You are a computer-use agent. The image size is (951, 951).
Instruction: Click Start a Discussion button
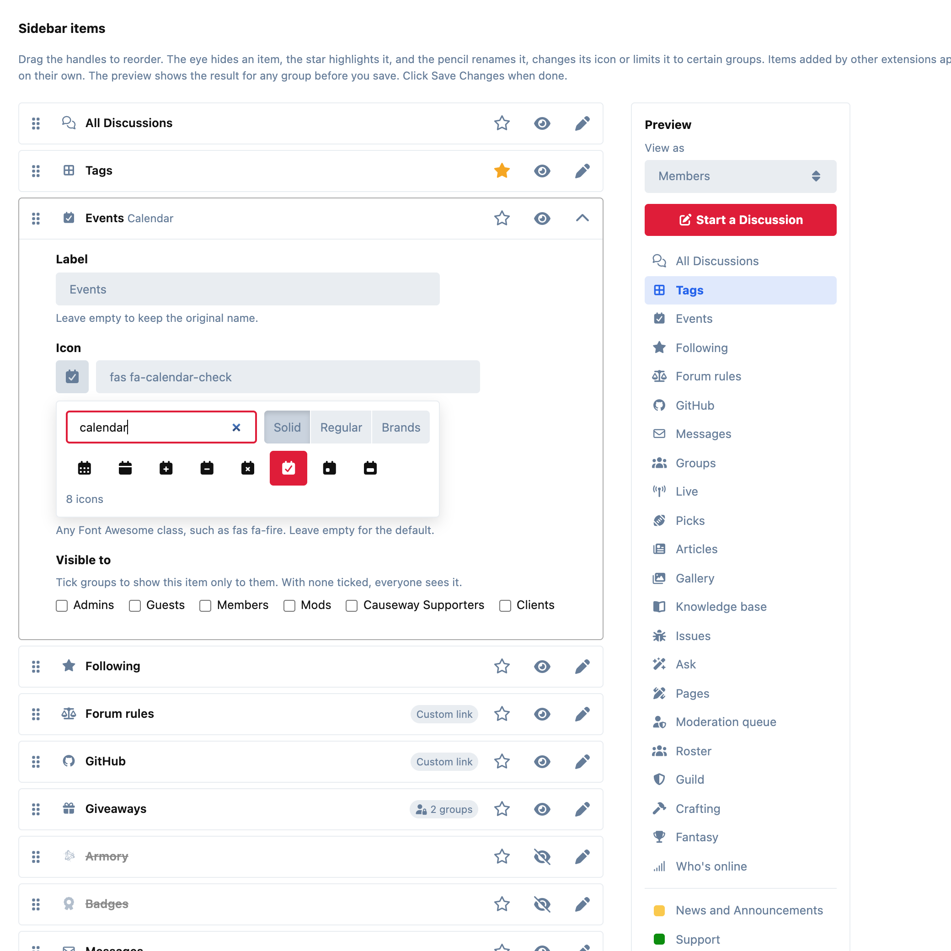point(740,220)
